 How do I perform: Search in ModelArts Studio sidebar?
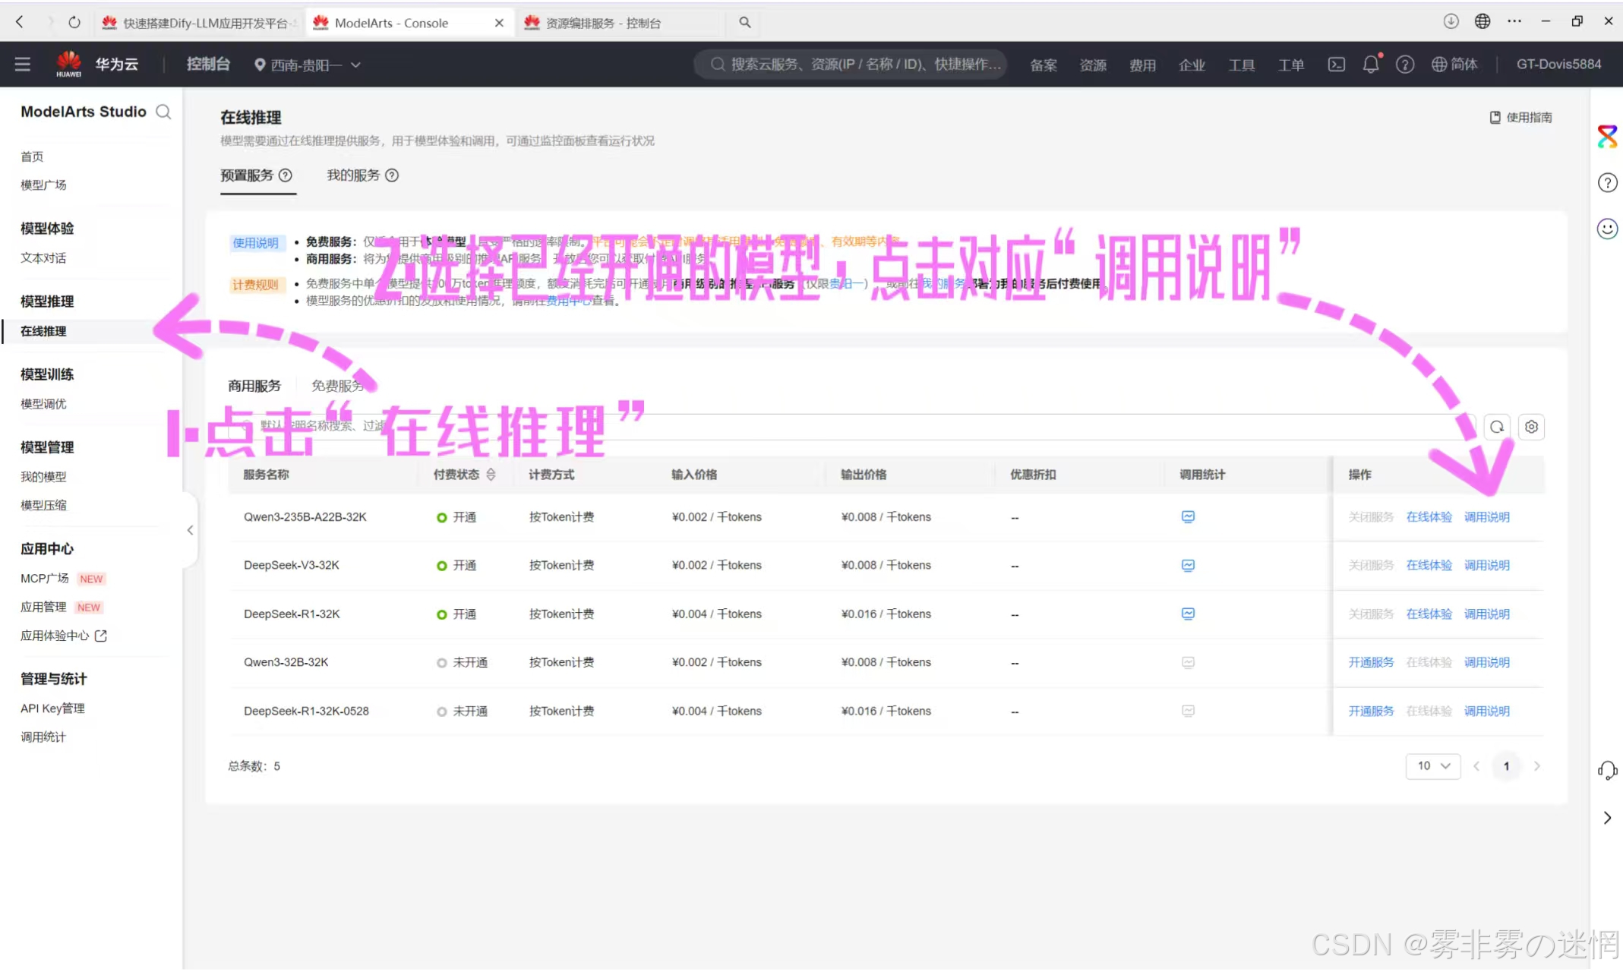tap(163, 112)
